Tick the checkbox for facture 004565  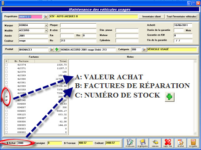(x=6, y=111)
